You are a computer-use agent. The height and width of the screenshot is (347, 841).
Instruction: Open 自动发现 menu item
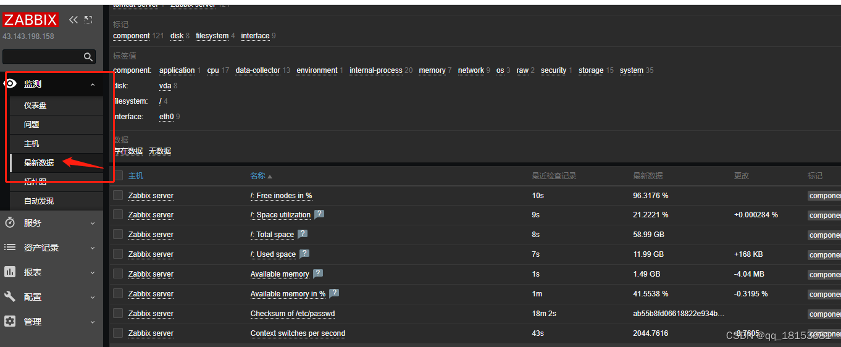pyautogui.click(x=56, y=201)
